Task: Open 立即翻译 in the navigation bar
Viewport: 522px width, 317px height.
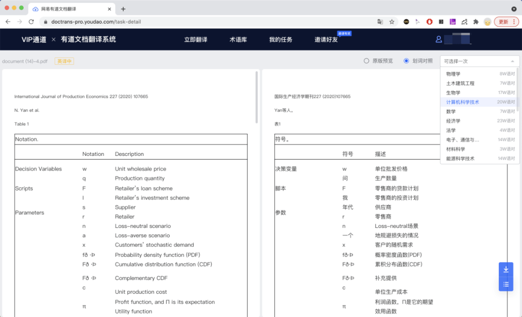Action: [x=196, y=40]
